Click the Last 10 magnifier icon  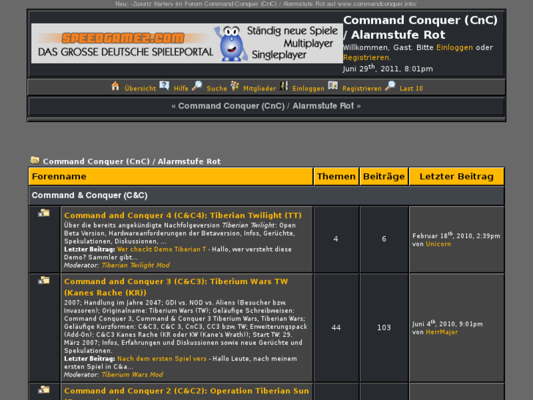(x=390, y=86)
